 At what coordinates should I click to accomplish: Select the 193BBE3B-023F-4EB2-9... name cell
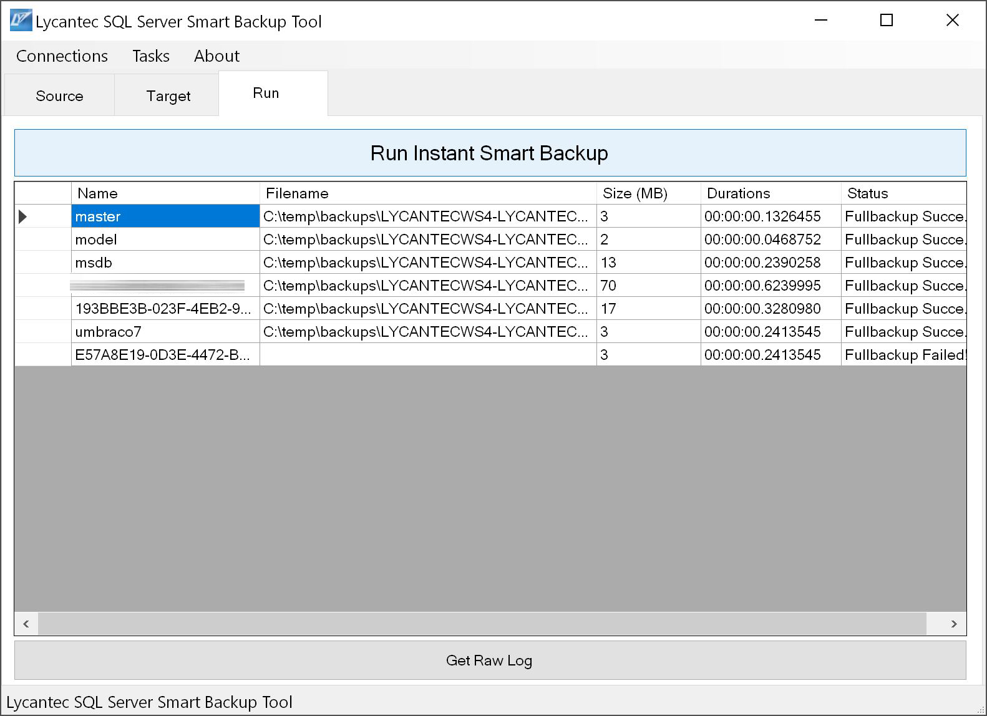coord(165,309)
